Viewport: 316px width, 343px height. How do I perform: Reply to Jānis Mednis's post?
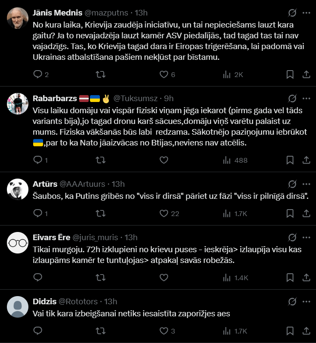coord(38,74)
